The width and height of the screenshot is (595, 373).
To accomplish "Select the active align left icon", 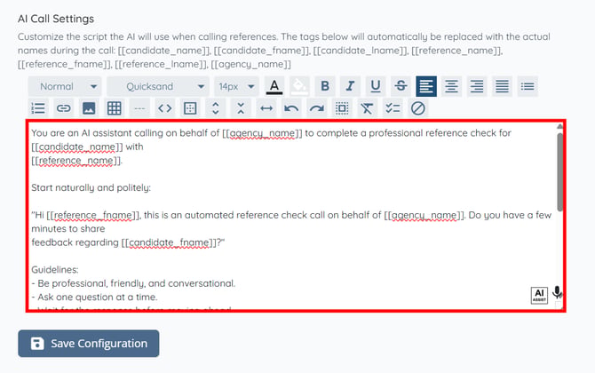I will [x=426, y=86].
